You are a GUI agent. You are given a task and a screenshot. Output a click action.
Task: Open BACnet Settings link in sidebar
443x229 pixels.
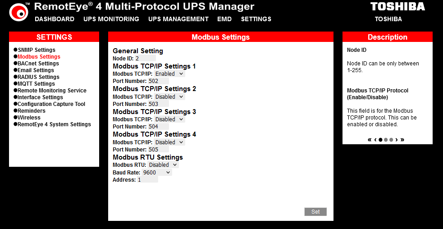pos(38,64)
